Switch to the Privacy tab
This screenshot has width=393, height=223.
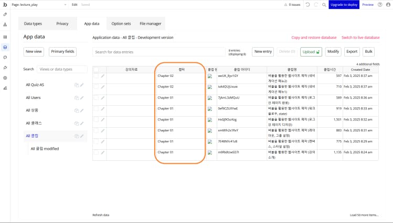pos(62,24)
